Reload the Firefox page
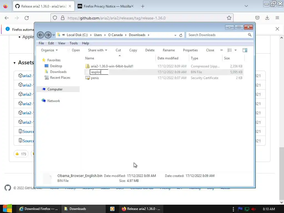284x213 pixels. pos(27,18)
